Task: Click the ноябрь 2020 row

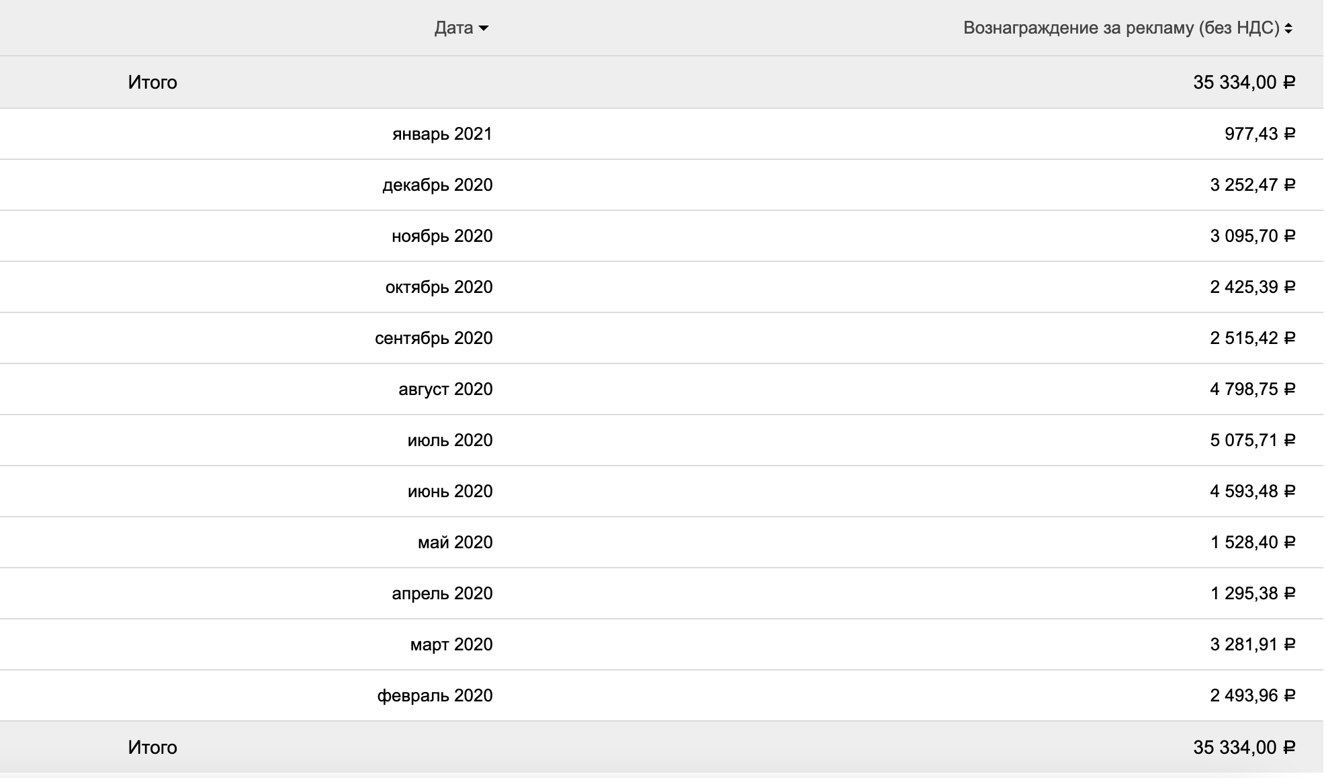Action: [442, 236]
